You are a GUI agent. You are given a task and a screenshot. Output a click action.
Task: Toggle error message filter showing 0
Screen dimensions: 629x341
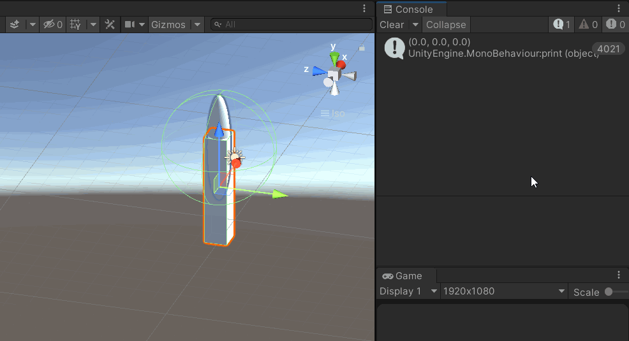coord(616,24)
